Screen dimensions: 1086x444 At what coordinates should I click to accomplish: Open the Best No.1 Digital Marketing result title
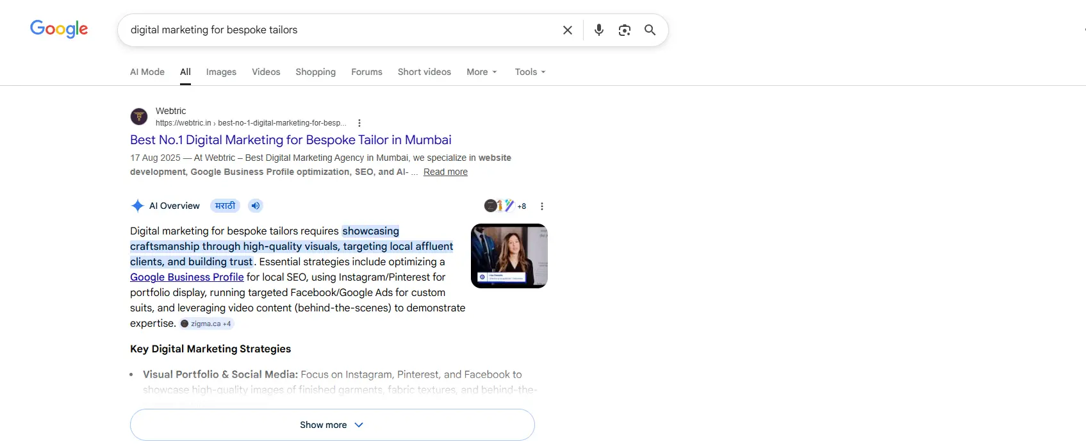click(x=291, y=140)
